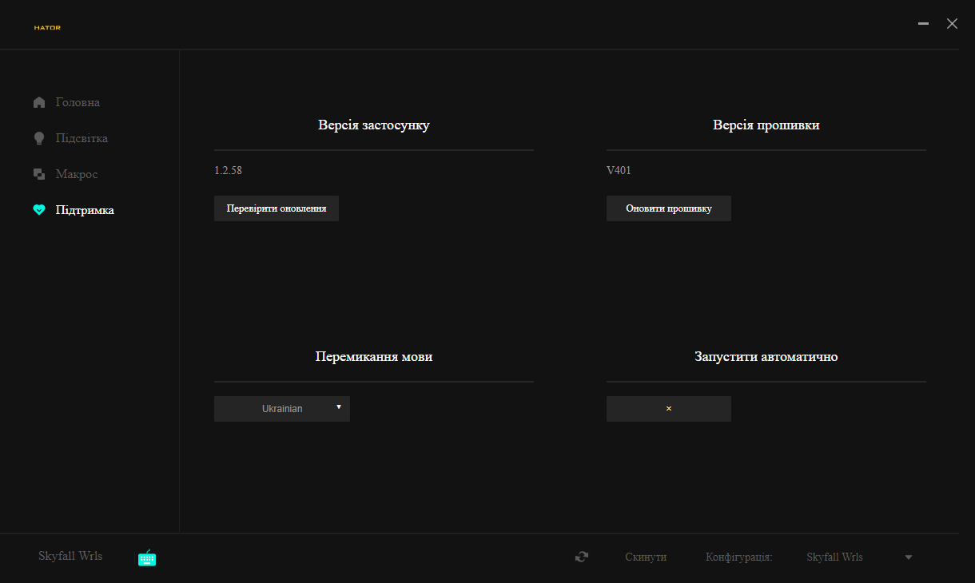The height and width of the screenshot is (583, 975).
Task: Click the Skyfall Wrls configuration name
Action: tap(834, 557)
